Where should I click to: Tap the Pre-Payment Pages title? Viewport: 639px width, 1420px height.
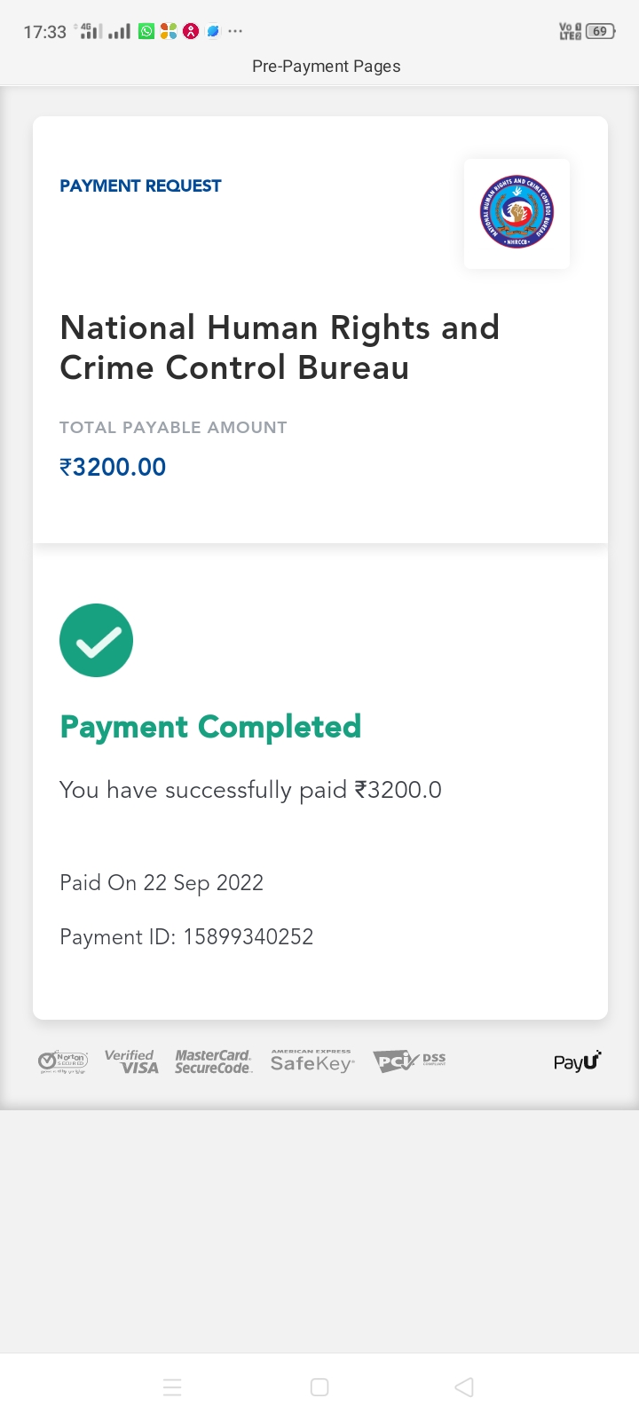(x=326, y=67)
